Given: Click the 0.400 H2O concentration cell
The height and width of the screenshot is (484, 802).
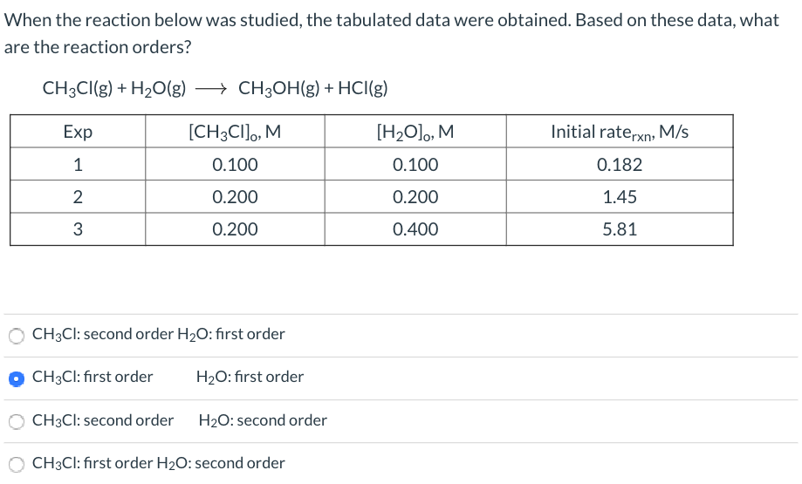Looking at the screenshot, I should (415, 229).
